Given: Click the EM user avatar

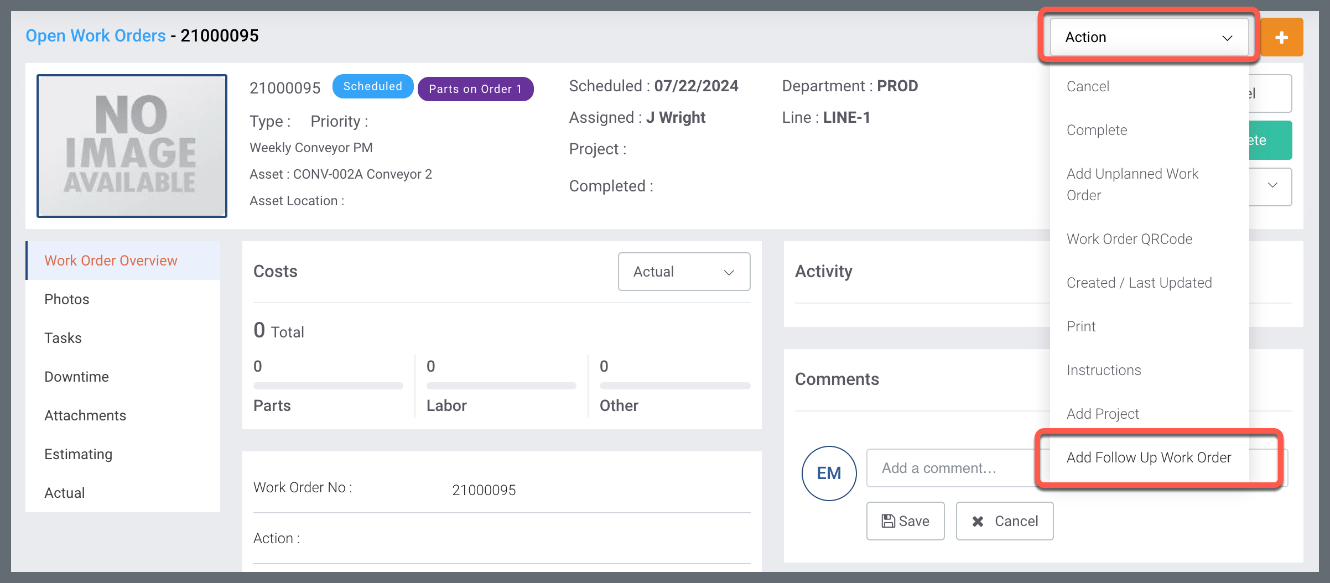Looking at the screenshot, I should [x=829, y=473].
